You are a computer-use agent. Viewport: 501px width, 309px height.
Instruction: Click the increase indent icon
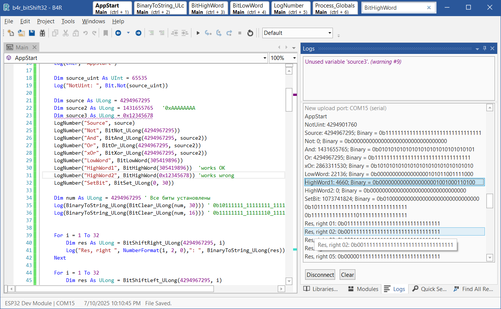click(185, 33)
